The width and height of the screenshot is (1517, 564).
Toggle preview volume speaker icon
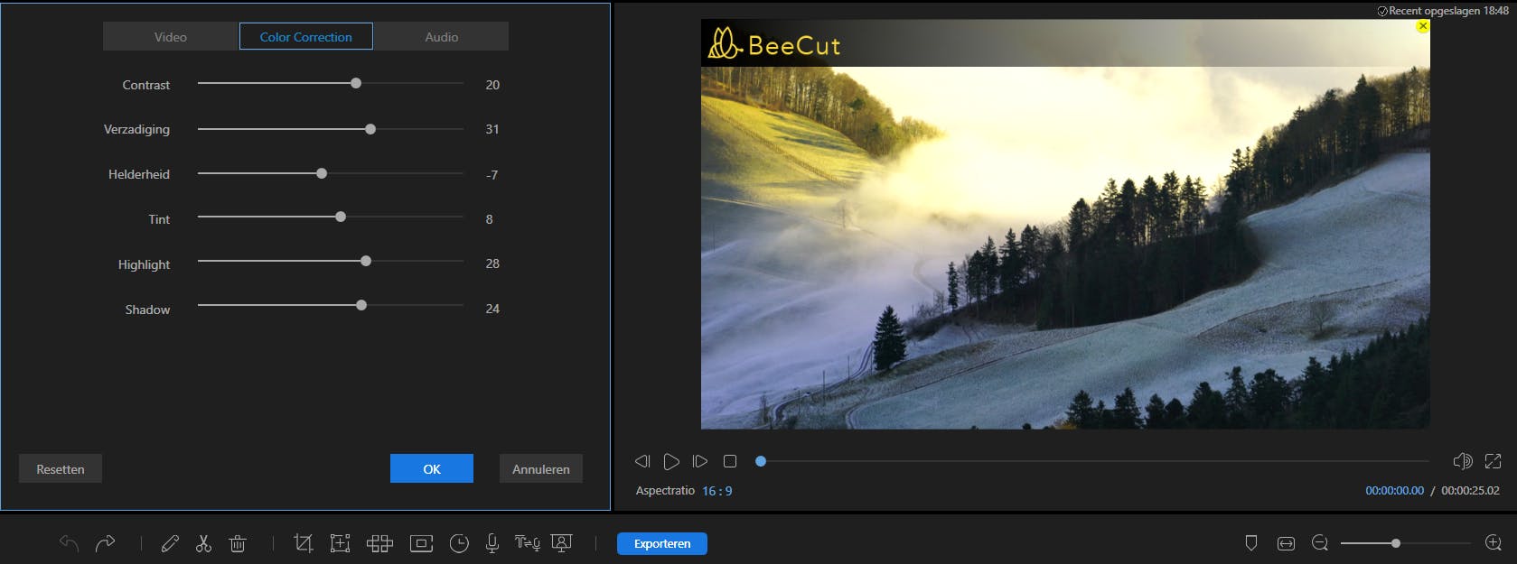1462,461
